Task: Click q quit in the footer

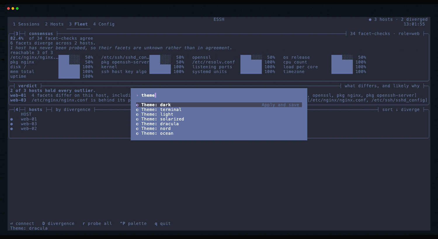Action: point(162,224)
